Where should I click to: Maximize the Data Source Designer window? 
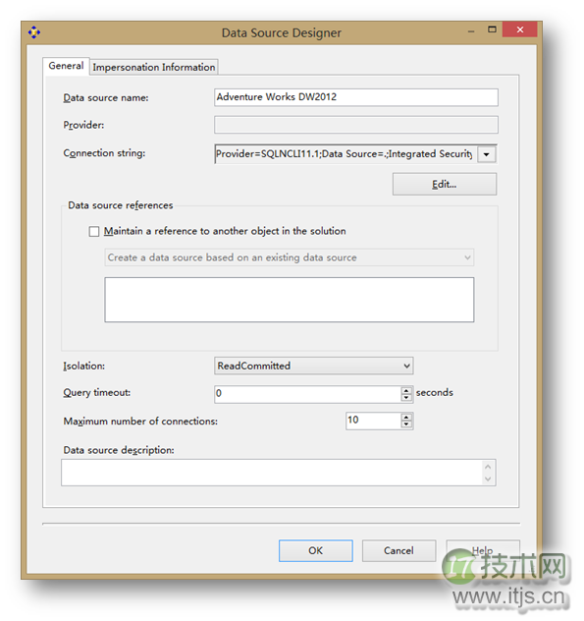[x=492, y=29]
